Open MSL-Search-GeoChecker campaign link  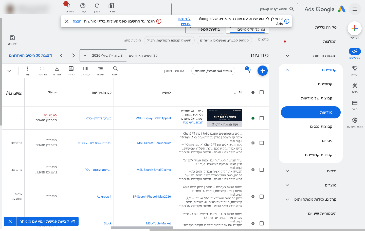coord(154,143)
